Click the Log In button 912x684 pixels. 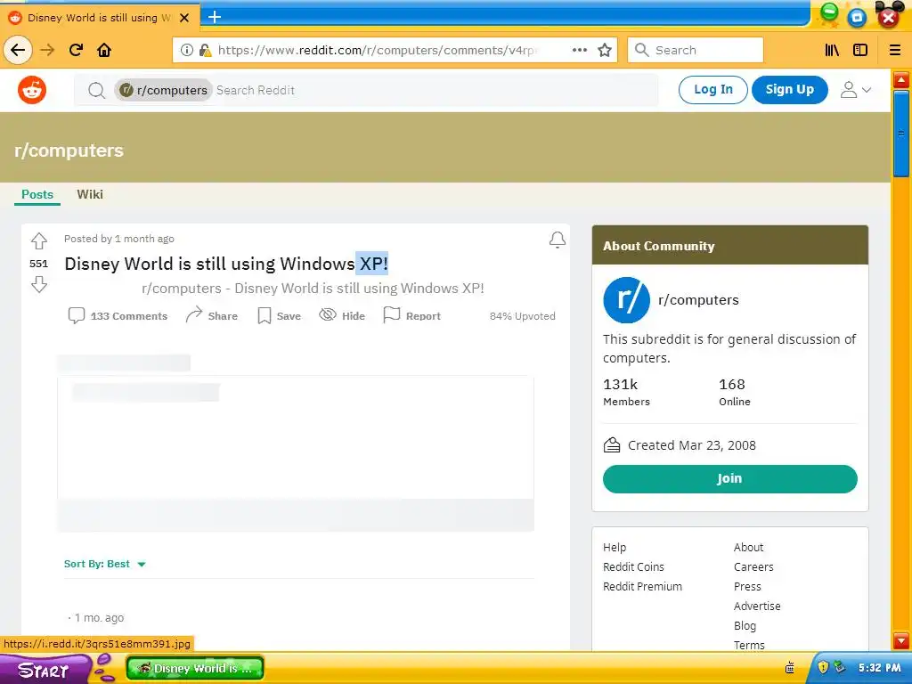coord(713,90)
